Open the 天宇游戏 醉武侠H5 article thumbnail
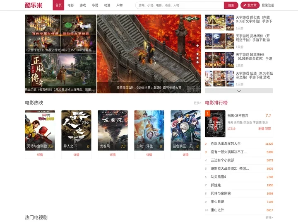This screenshot has width=298, height=224. [219, 60]
